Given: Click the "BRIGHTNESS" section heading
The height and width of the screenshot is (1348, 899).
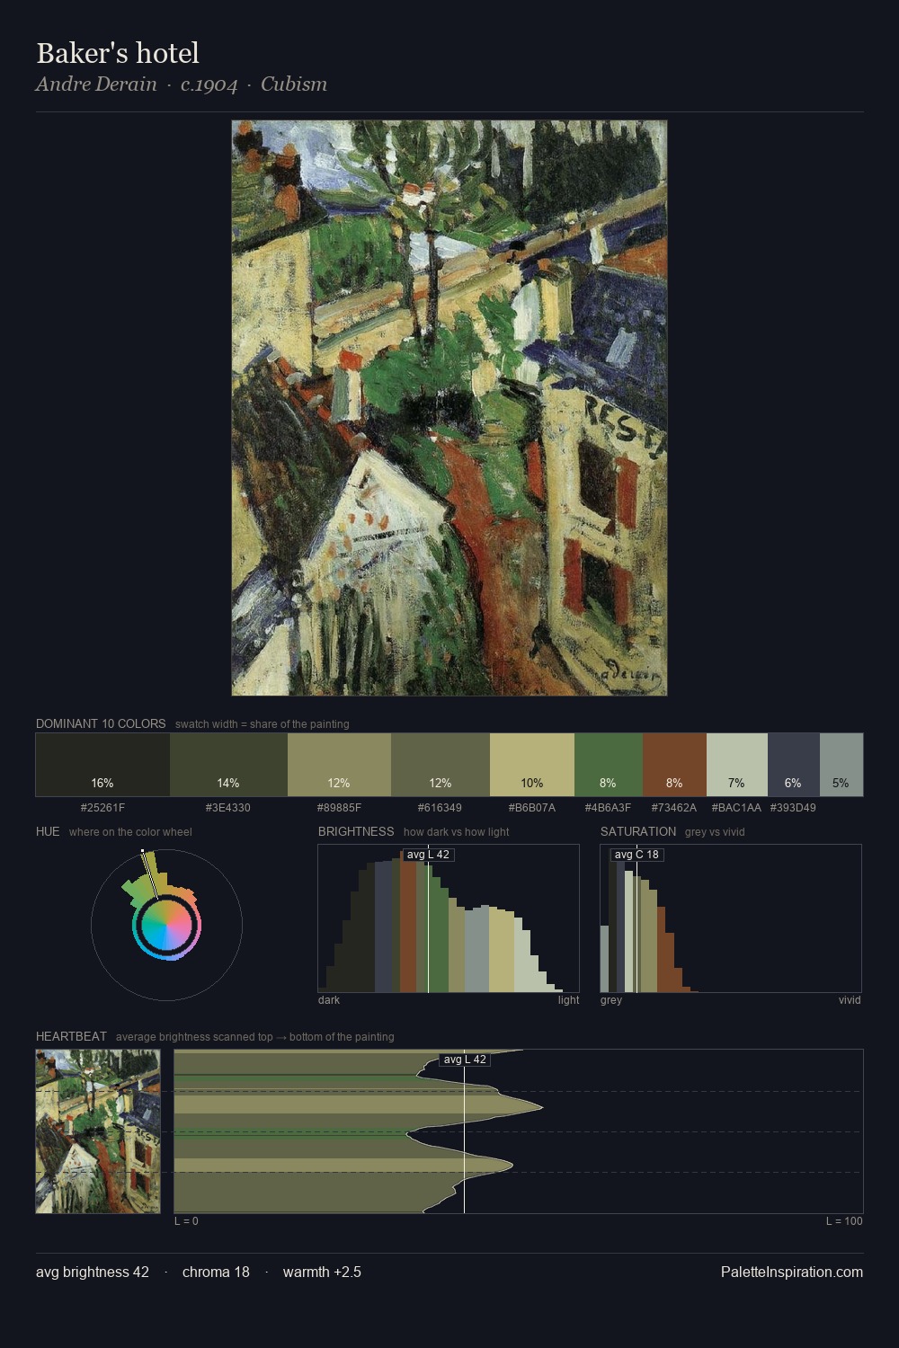Looking at the screenshot, I should 356,831.
